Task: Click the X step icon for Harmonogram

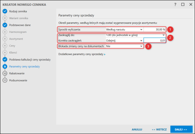Action: (5, 32)
